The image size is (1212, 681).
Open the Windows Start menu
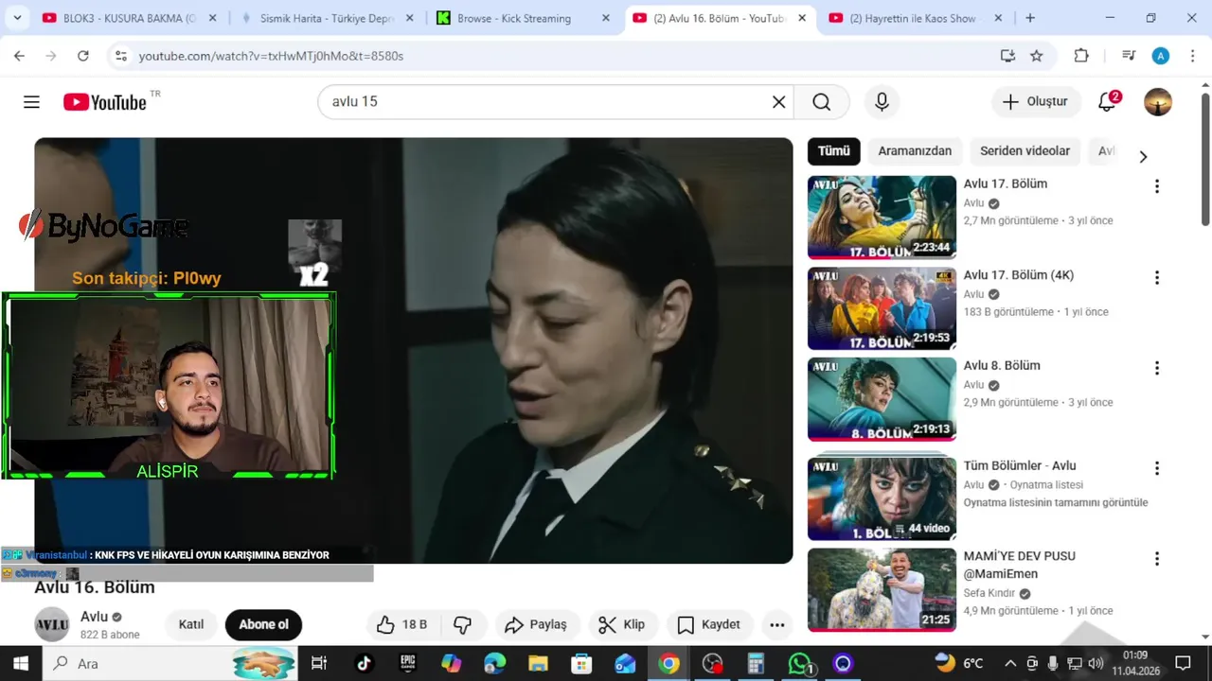click(21, 663)
